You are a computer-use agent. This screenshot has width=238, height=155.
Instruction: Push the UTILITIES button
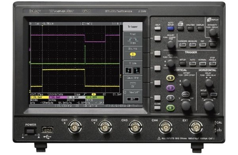[190, 29]
